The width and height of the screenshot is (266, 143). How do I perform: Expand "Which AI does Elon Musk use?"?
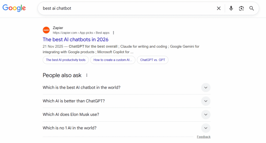[x=205, y=114]
